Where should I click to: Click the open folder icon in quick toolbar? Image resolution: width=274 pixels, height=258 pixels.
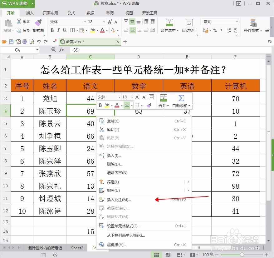coord(4,42)
